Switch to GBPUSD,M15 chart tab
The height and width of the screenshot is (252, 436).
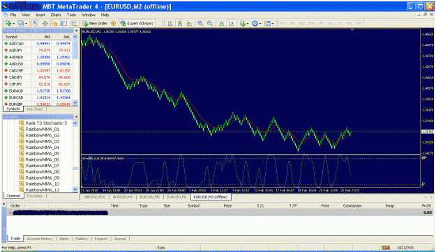point(95,197)
